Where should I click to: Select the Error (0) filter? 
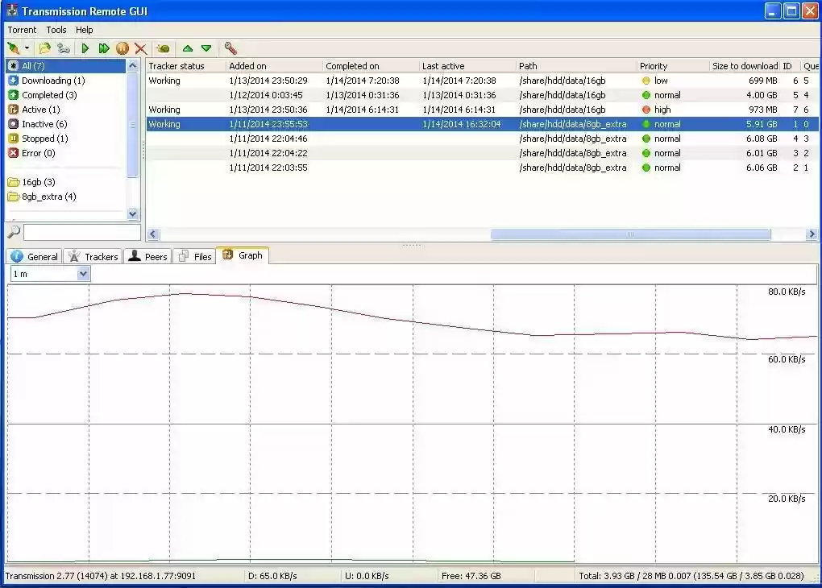pos(65,153)
